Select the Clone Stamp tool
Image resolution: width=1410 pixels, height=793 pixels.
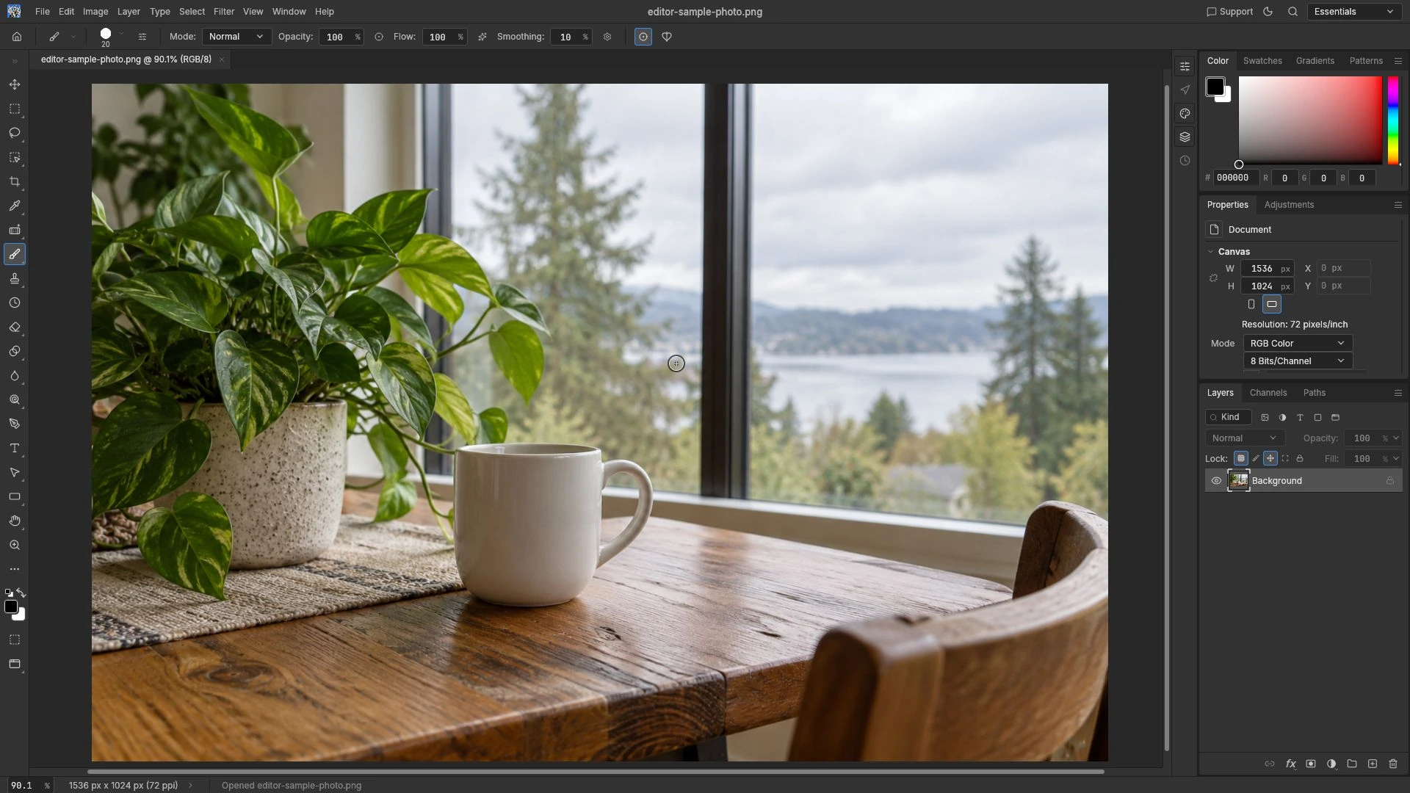tap(15, 279)
